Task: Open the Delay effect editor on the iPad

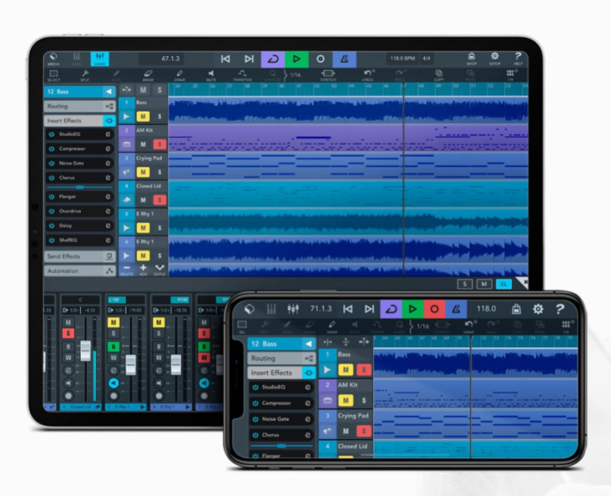Action: click(x=108, y=226)
